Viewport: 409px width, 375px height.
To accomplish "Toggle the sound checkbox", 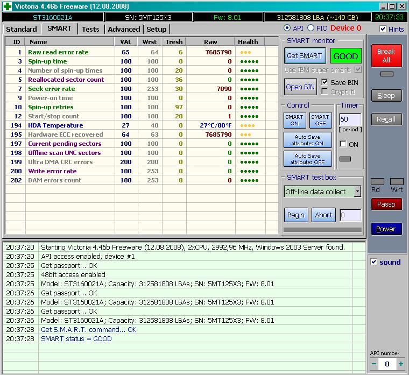I will (x=373, y=262).
